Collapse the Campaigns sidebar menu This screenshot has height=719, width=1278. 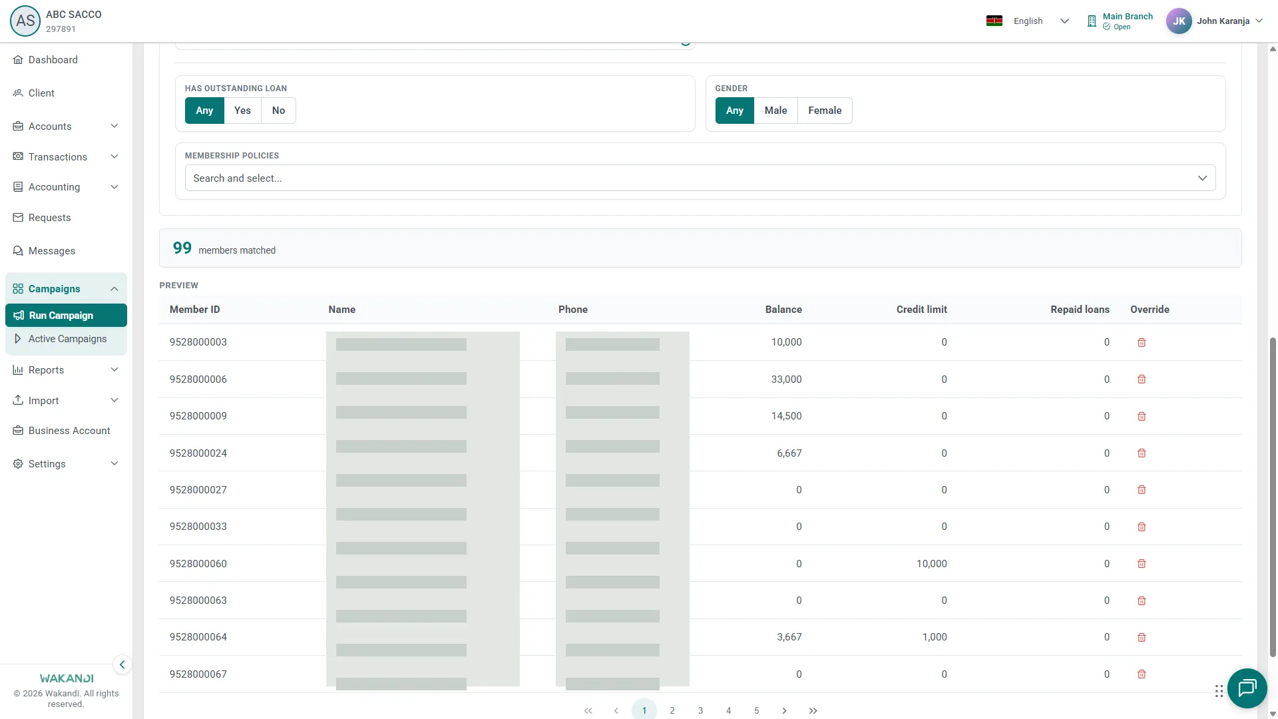pyautogui.click(x=66, y=288)
